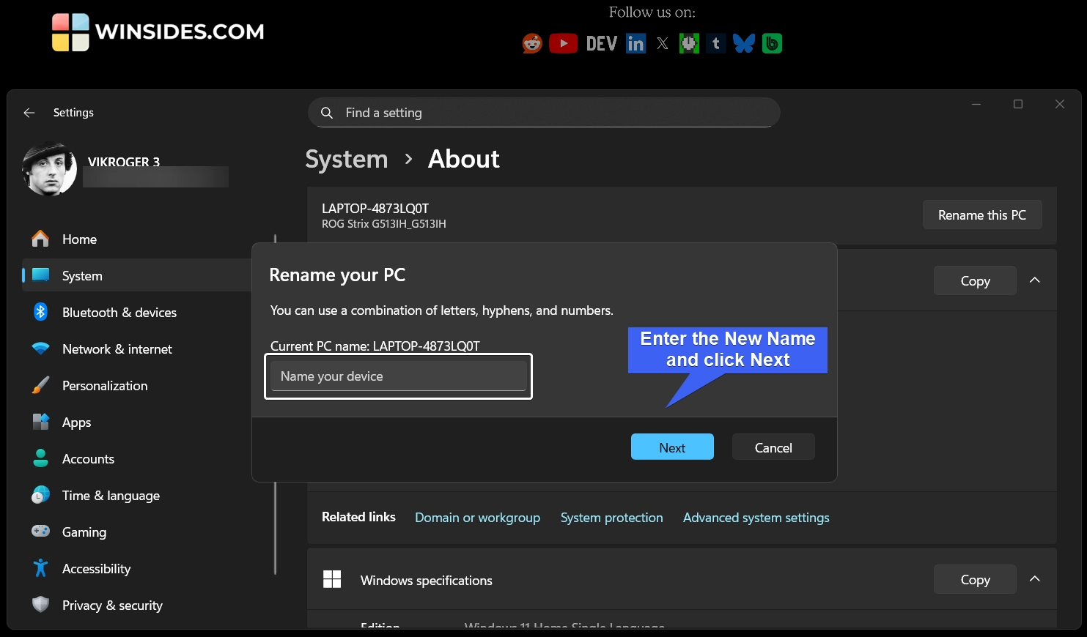1087x637 pixels.
Task: Open the Gaming settings icon
Action: (40, 532)
